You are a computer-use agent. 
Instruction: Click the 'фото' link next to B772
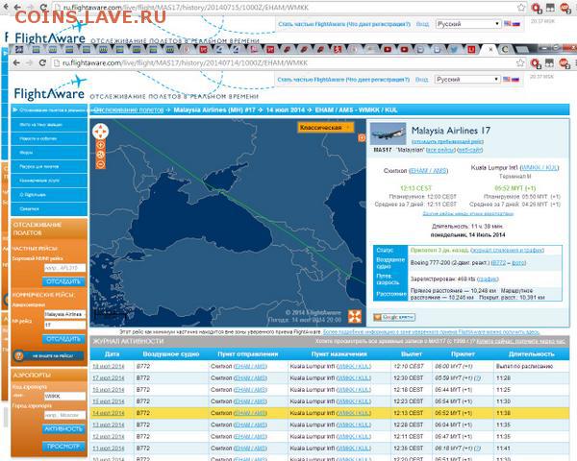click(x=519, y=263)
